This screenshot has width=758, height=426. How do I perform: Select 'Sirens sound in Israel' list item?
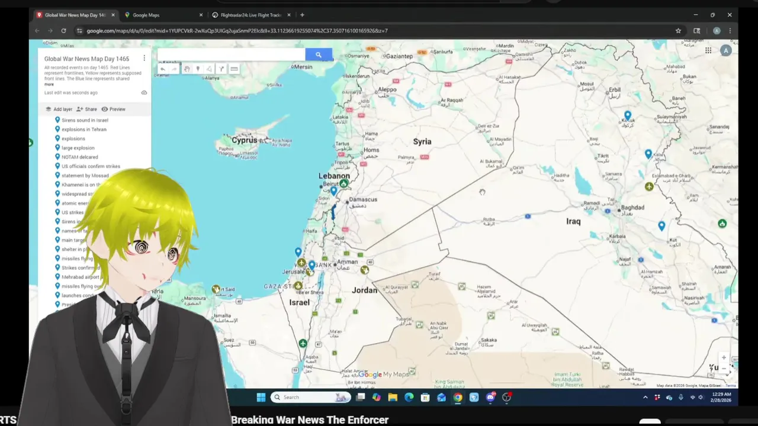(85, 120)
